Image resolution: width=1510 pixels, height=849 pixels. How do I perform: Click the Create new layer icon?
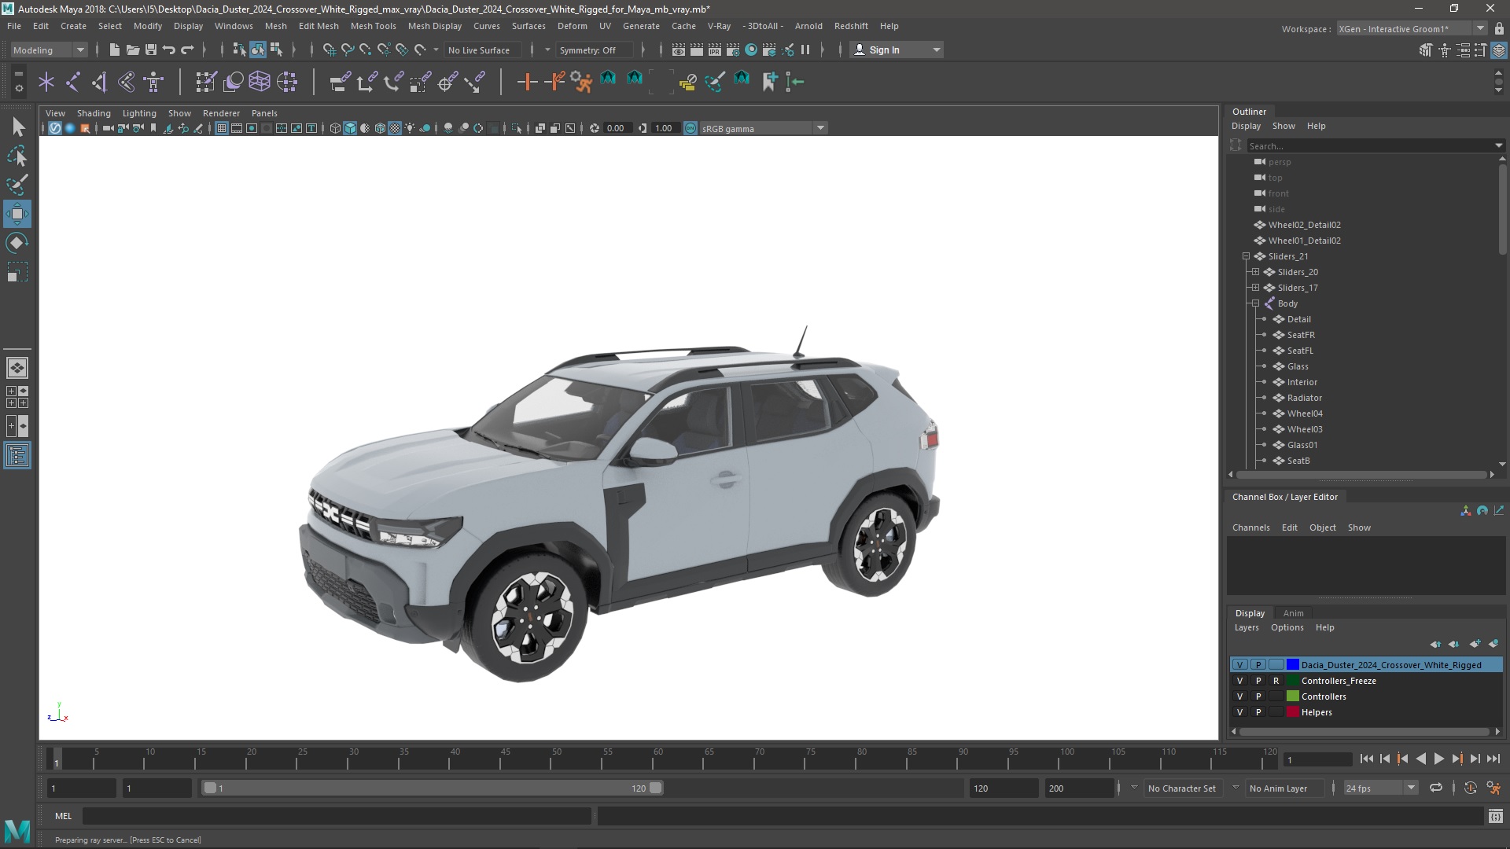click(1475, 644)
